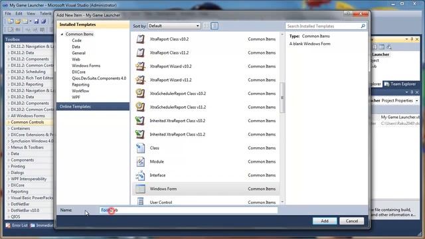
Task: Open the File menu in Visual Studio
Action: (8, 13)
